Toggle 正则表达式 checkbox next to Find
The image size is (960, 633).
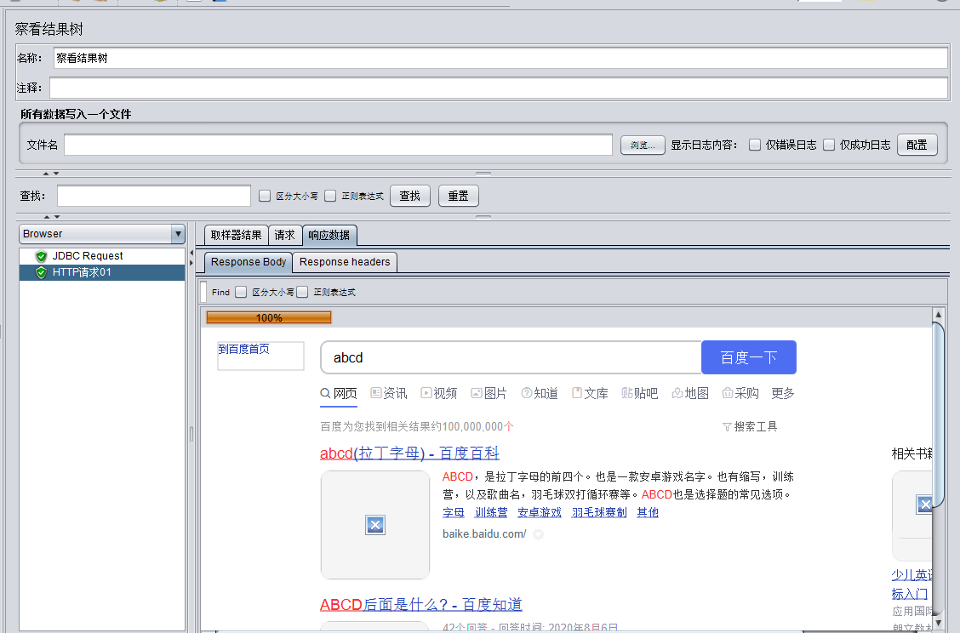click(302, 292)
